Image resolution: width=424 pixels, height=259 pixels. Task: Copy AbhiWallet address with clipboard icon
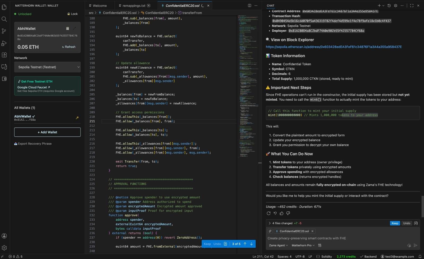click(x=68, y=29)
